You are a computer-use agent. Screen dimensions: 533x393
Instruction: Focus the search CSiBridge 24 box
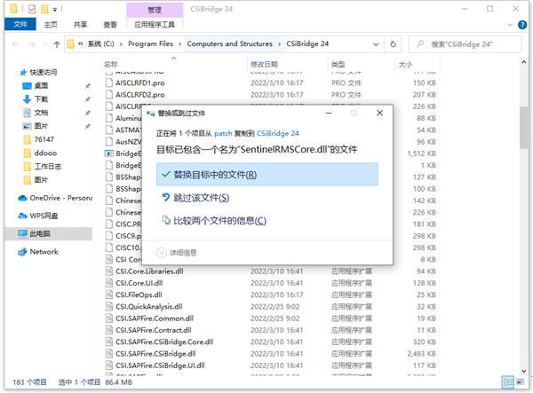click(x=465, y=44)
